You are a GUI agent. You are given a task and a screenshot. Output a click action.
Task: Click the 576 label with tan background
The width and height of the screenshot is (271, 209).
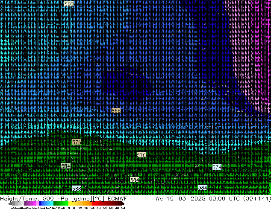(x=77, y=142)
